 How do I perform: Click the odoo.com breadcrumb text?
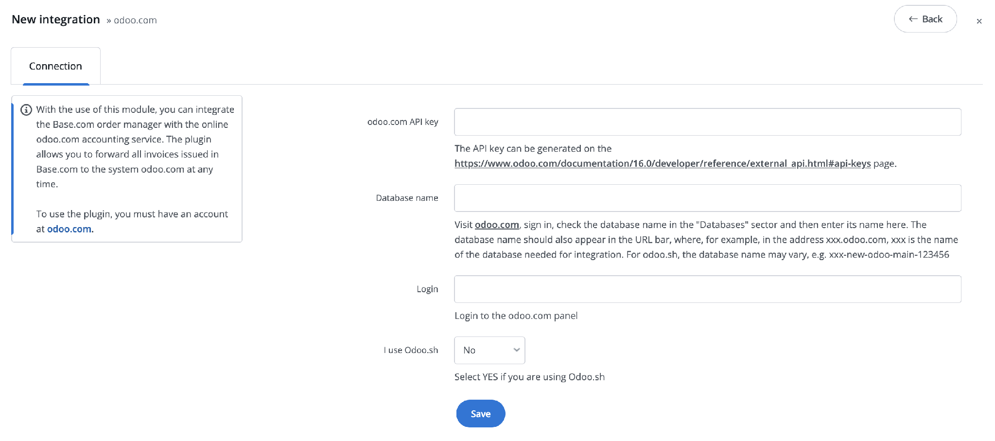click(x=135, y=20)
